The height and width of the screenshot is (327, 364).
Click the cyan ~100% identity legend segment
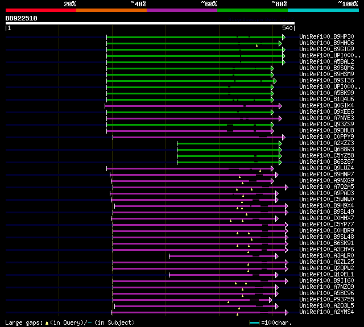point(324,10)
